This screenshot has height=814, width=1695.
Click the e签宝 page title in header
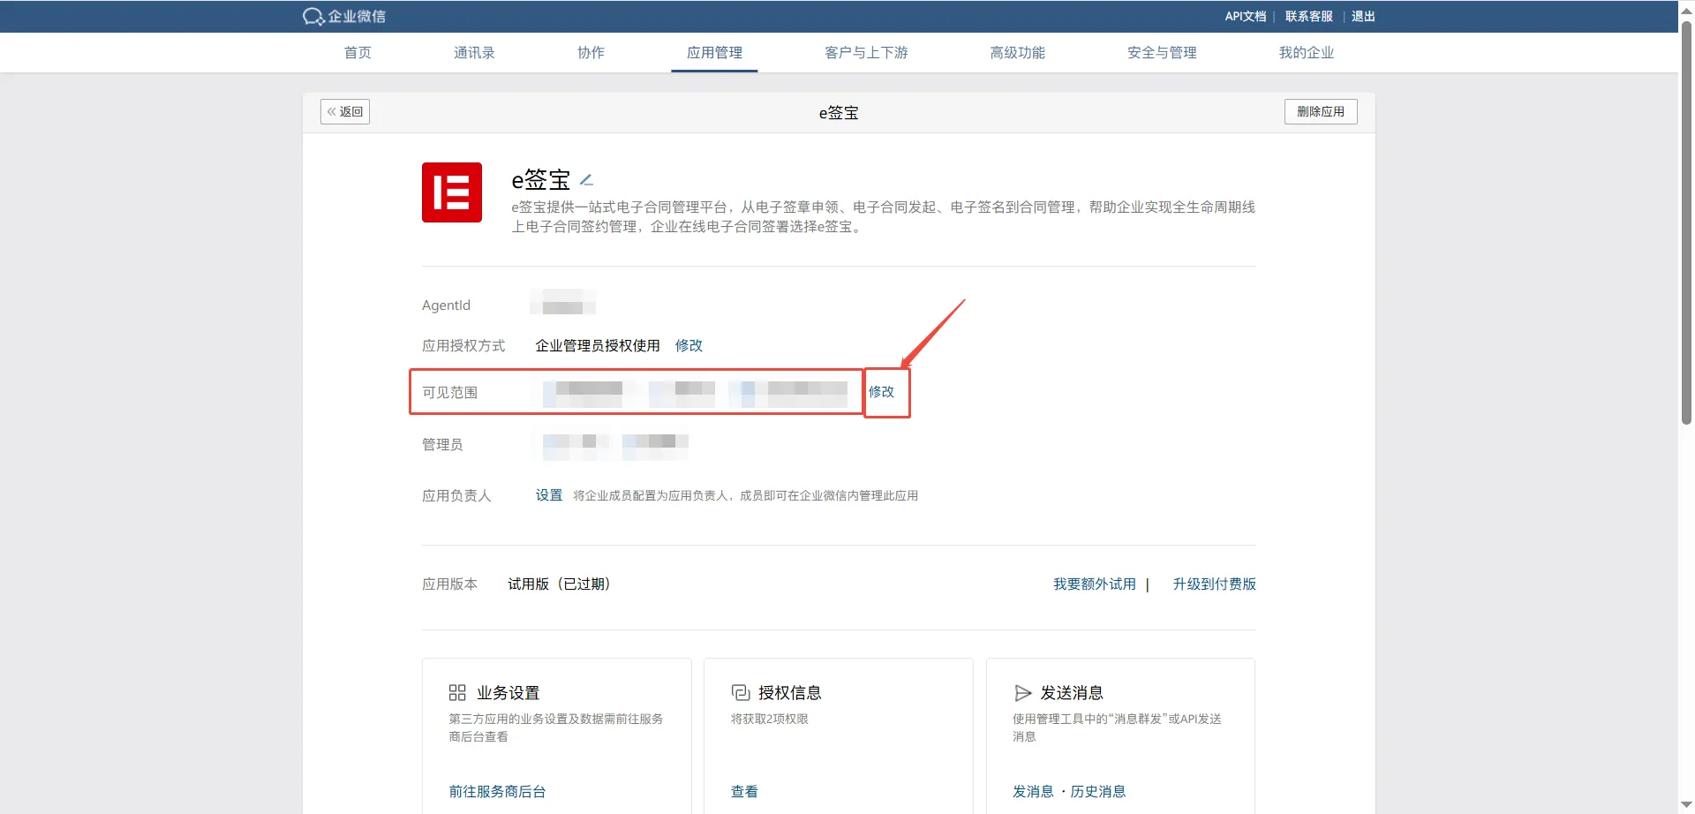click(839, 112)
